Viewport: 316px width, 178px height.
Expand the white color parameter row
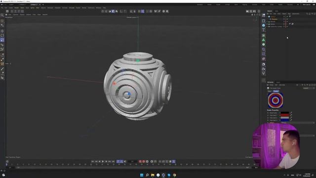pos(268,118)
